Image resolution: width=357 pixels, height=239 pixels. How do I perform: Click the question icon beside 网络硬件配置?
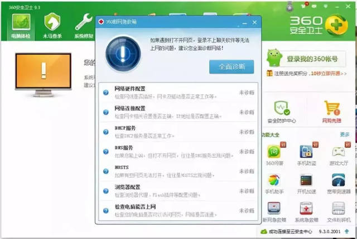[105, 92]
